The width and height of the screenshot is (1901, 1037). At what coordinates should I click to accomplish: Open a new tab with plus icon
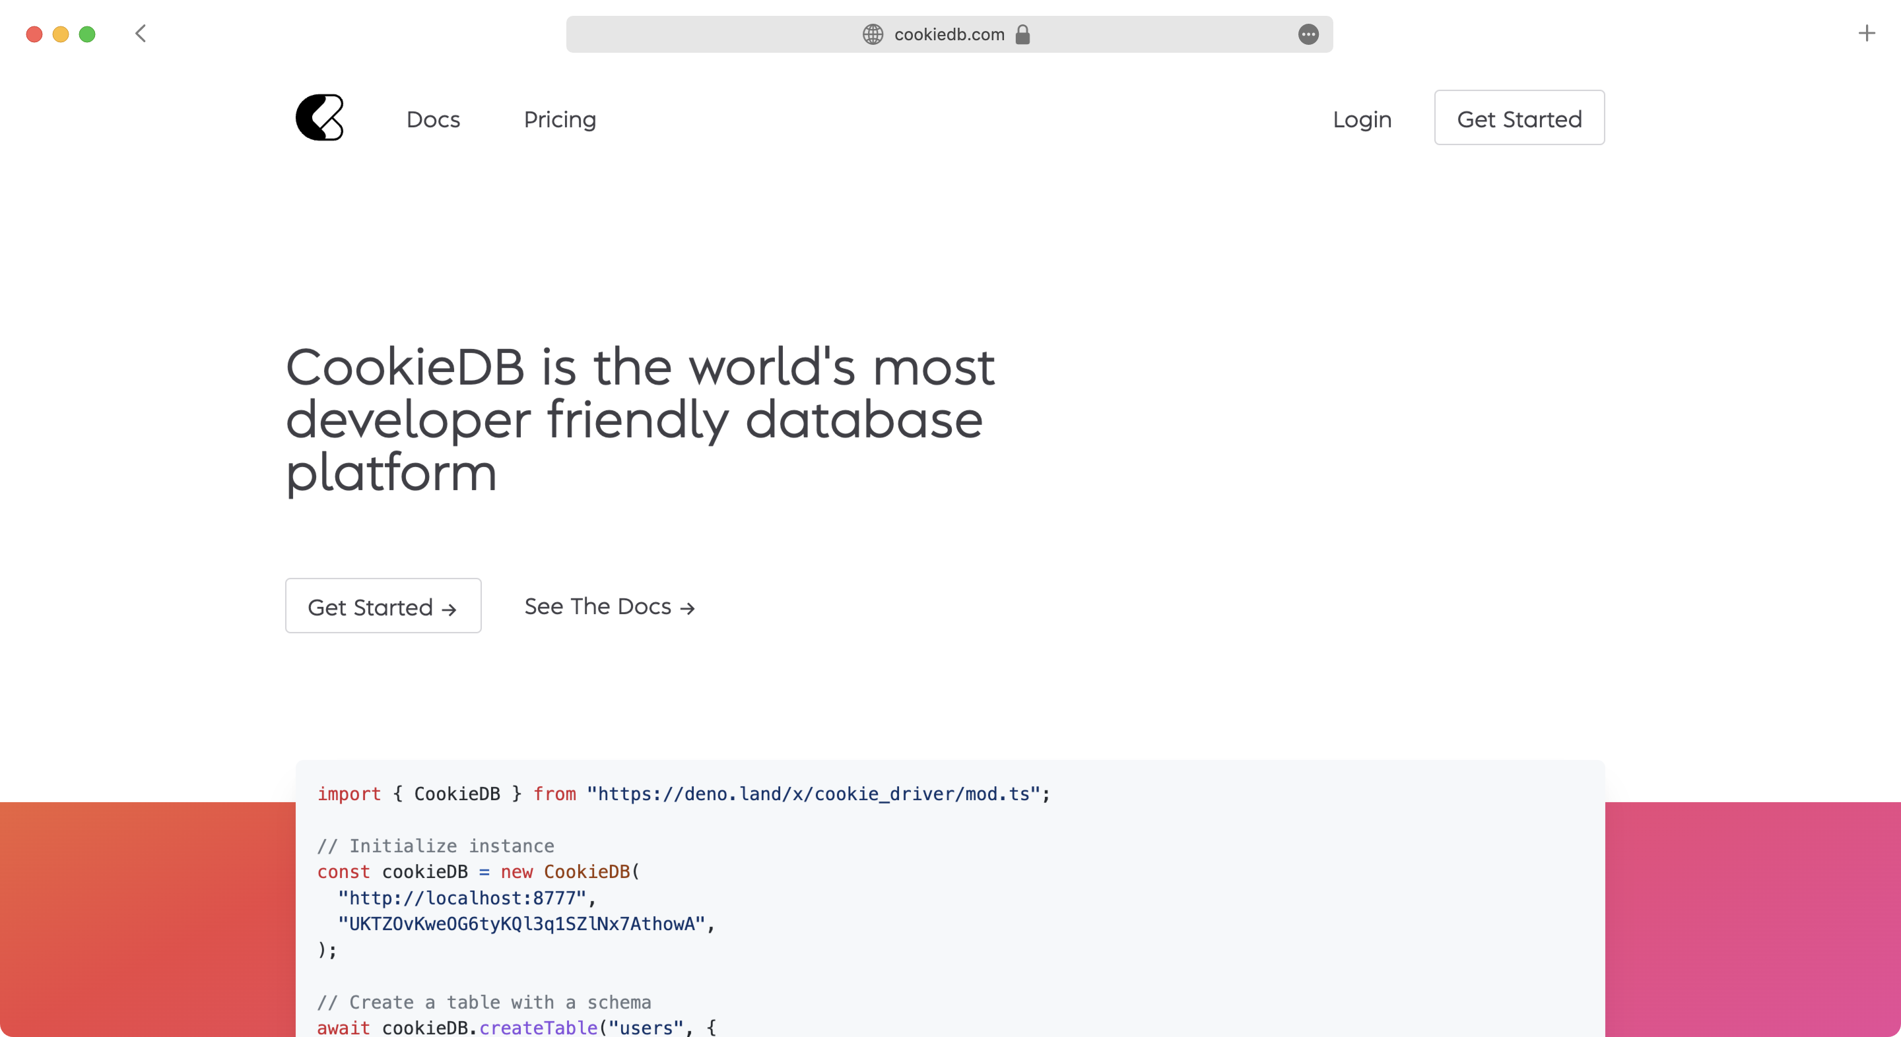click(1866, 34)
